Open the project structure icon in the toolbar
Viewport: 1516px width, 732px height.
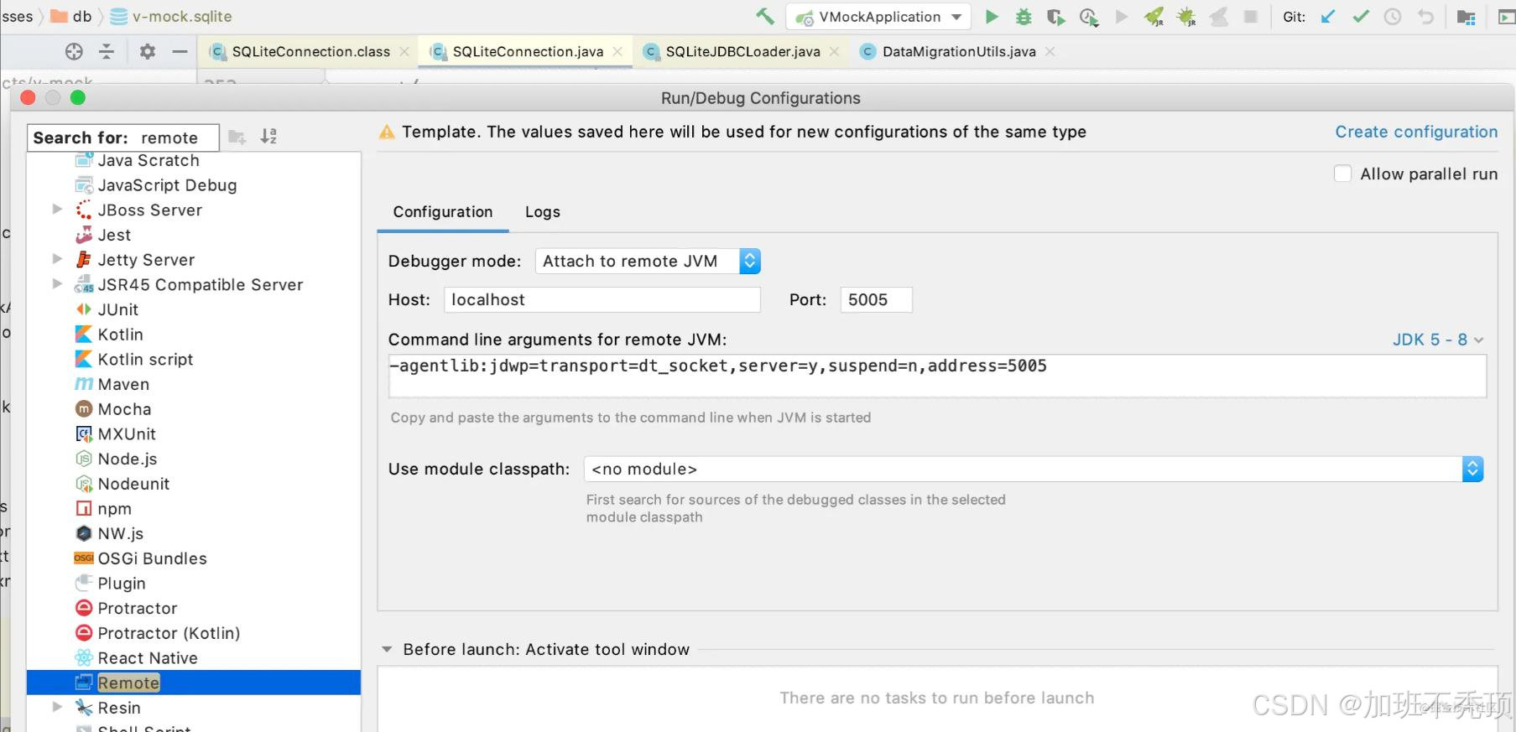point(1466,17)
